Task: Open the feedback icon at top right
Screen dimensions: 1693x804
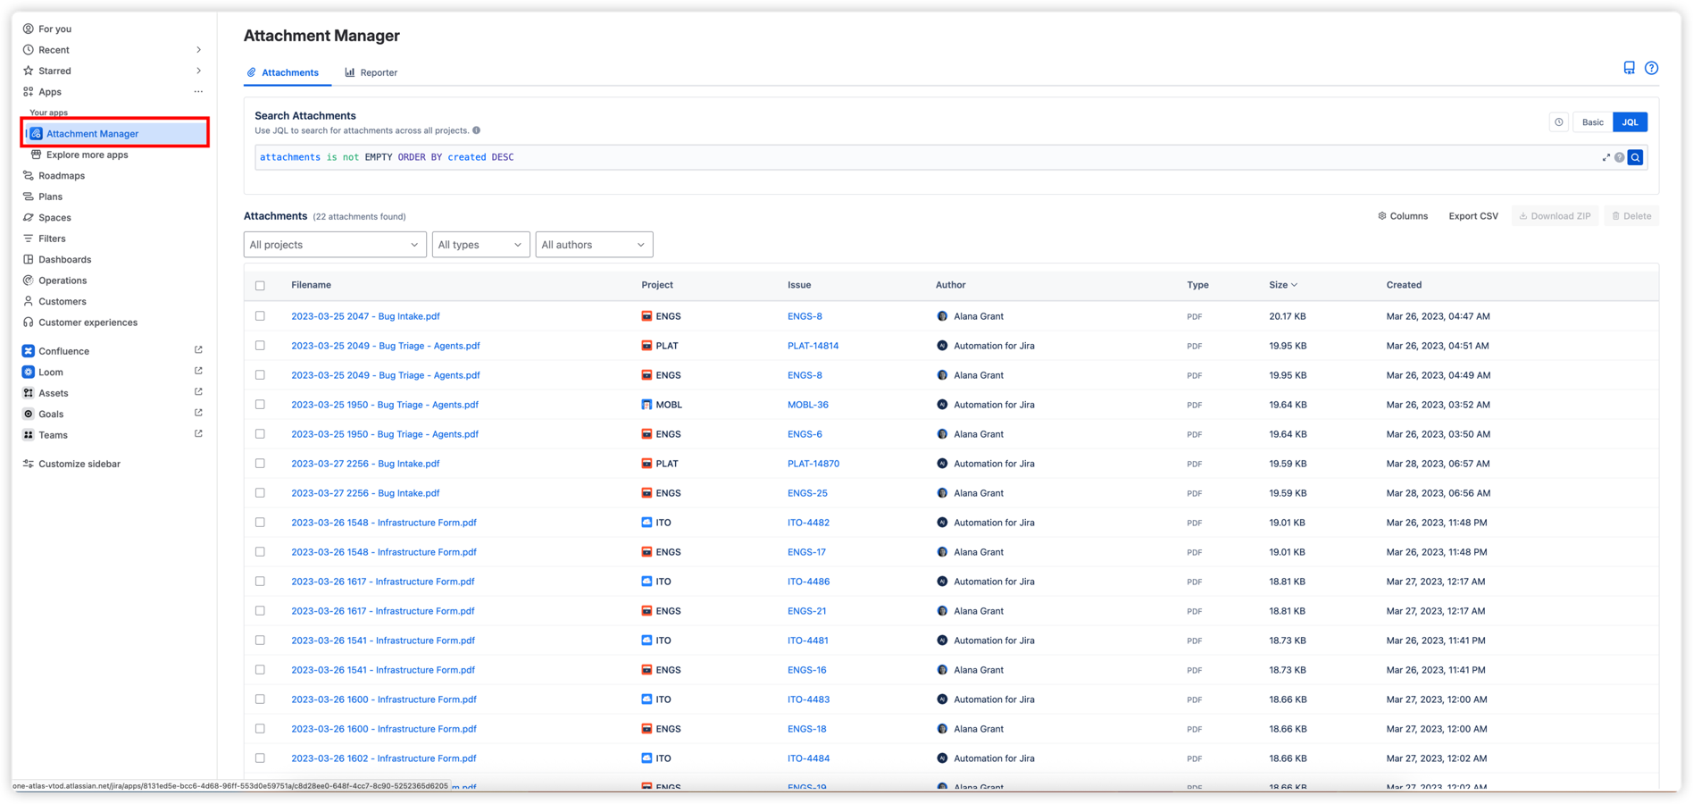Action: (1629, 68)
